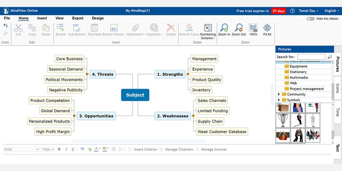Click the Insert Citation button

143,149
